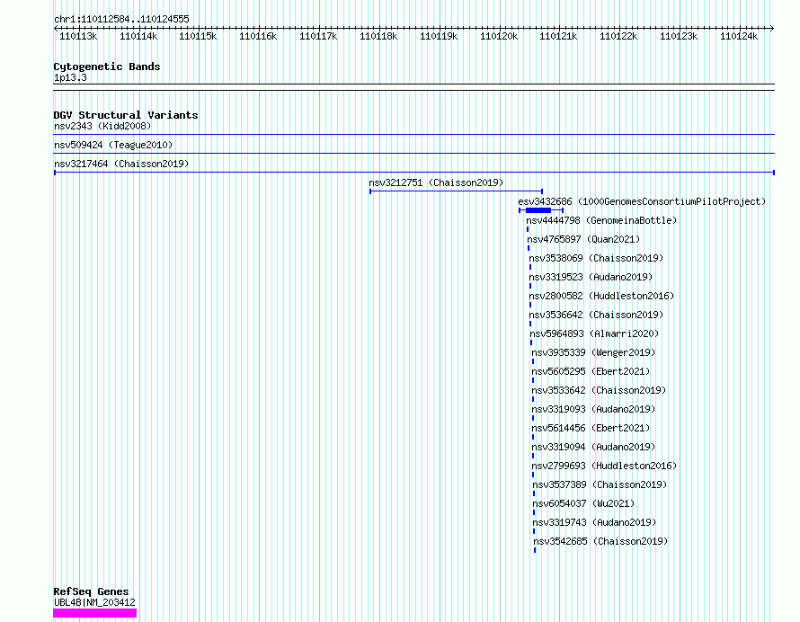Viewport: 800px width, 622px height.
Task: Open variant nsv5614456 (Ebert2021)
Action: (591, 428)
